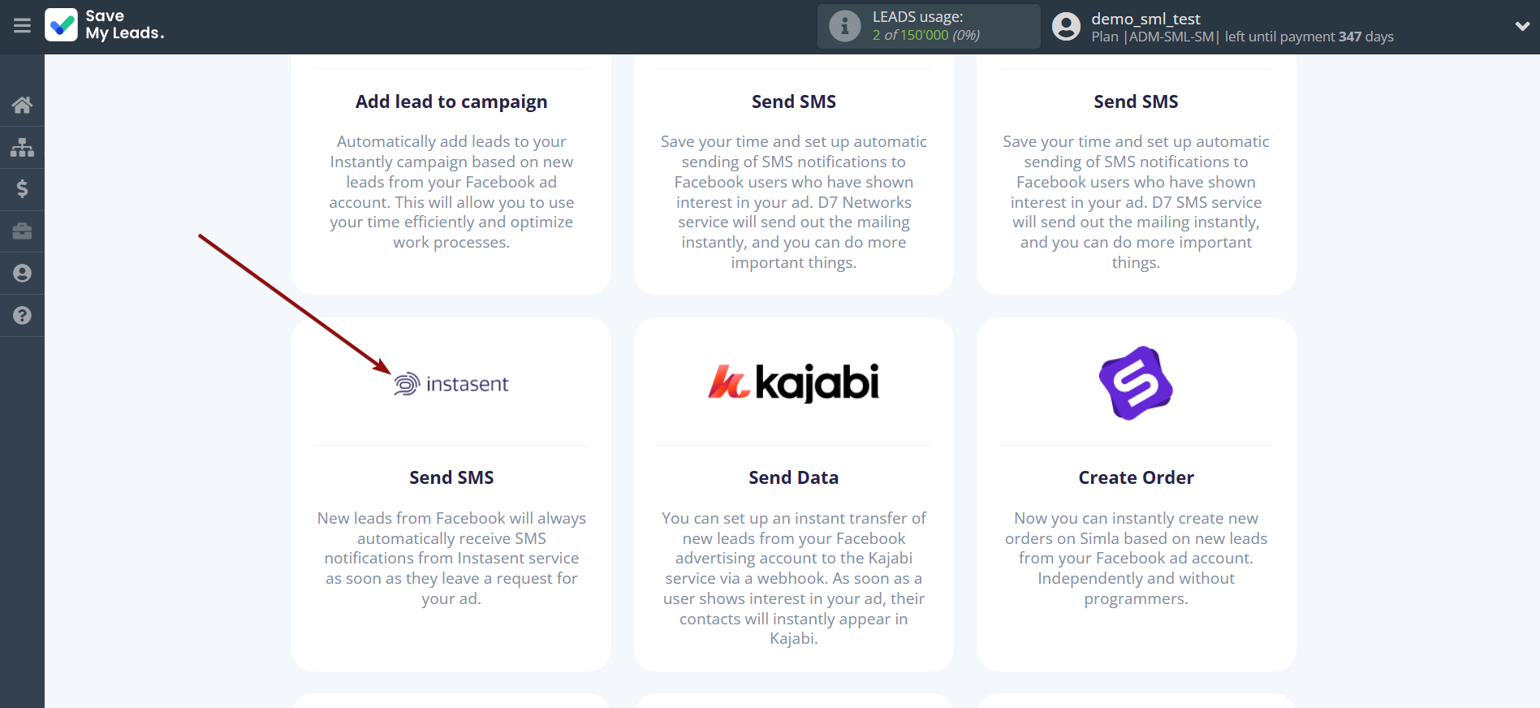The width and height of the screenshot is (1540, 708).
Task: Expand the account dropdown chevron
Action: pos(1522,26)
